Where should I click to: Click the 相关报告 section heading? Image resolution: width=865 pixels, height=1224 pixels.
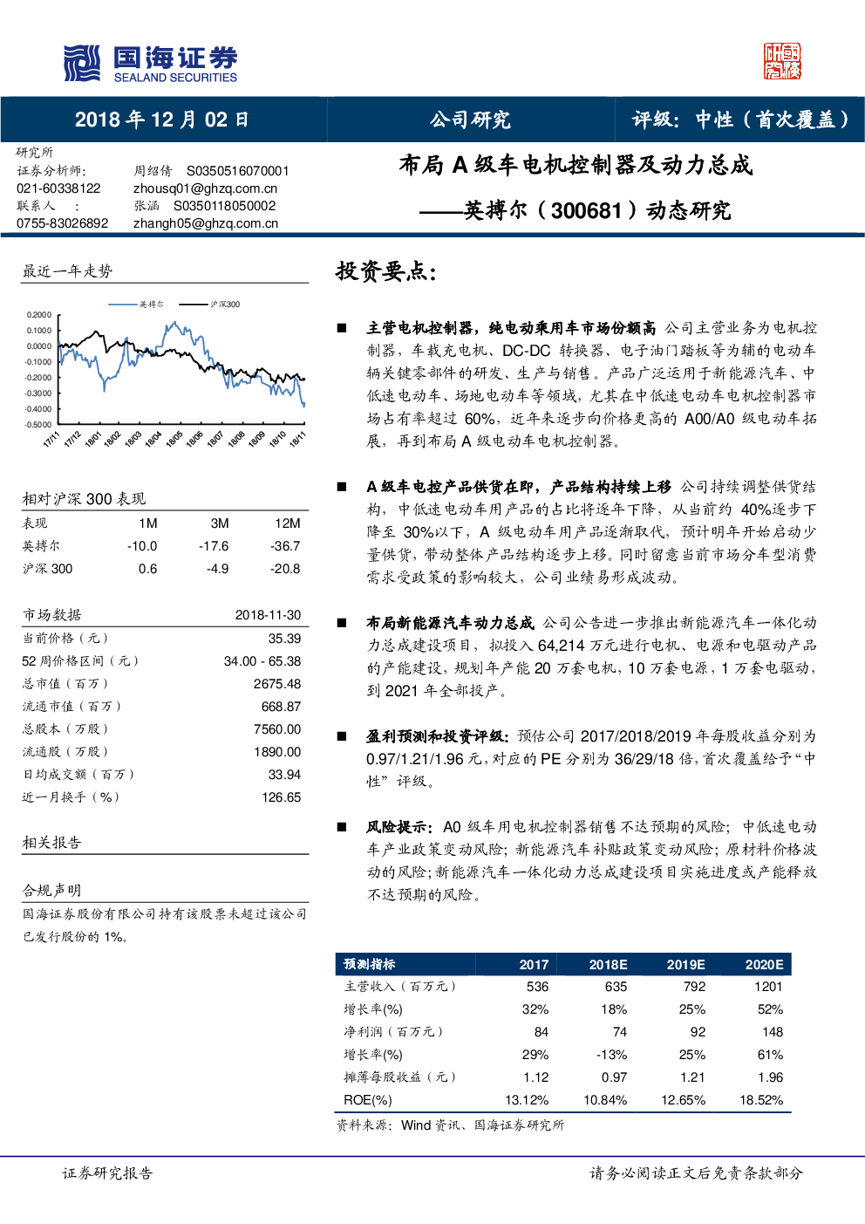pyautogui.click(x=51, y=843)
